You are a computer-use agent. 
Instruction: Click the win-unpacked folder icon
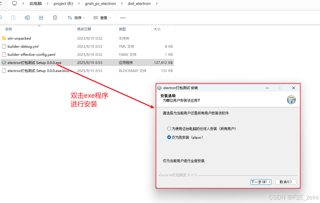[4, 38]
